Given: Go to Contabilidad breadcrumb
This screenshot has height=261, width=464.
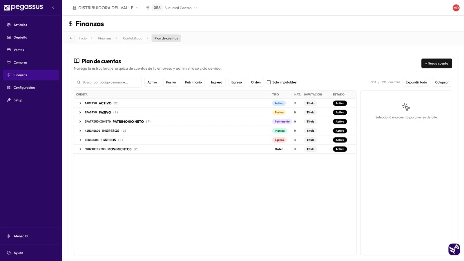Looking at the screenshot, I should [x=133, y=38].
